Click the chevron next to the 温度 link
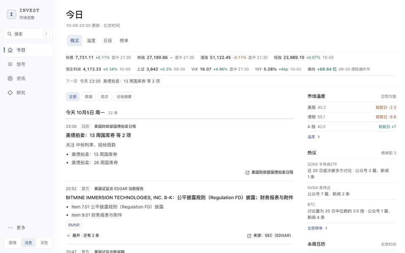 pos(319,137)
